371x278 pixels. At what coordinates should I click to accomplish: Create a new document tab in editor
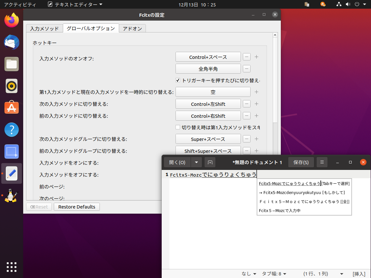click(210, 162)
